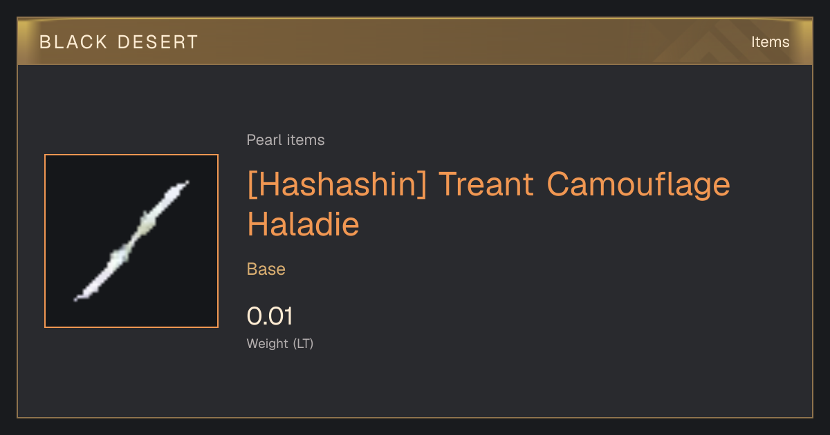Select the Pearl items category label
830x435 pixels.
(x=286, y=140)
